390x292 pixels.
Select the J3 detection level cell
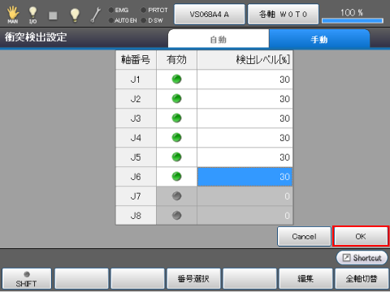(x=245, y=118)
